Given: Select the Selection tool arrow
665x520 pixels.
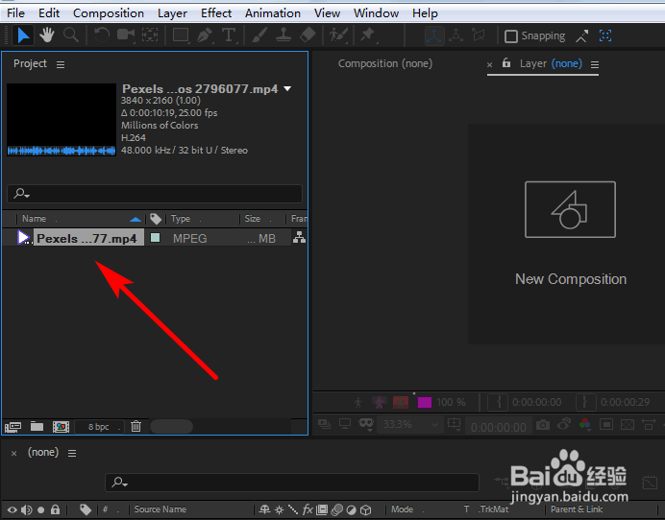Looking at the screenshot, I should pyautogui.click(x=23, y=35).
